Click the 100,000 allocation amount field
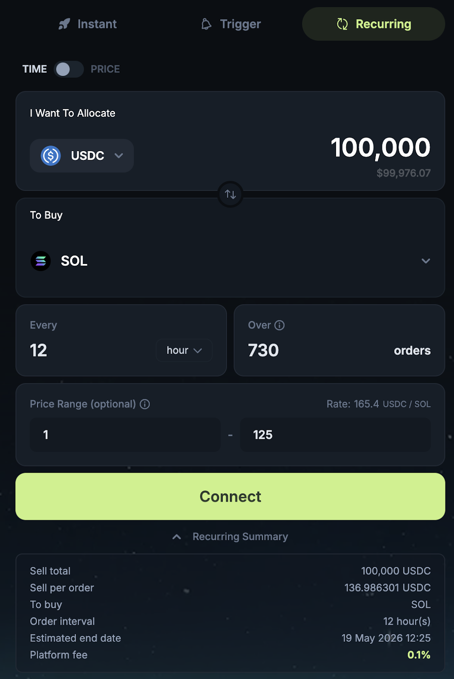 (x=380, y=148)
